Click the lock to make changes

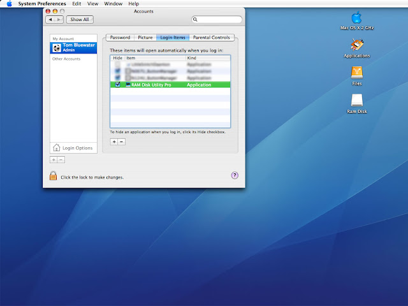click(x=53, y=176)
